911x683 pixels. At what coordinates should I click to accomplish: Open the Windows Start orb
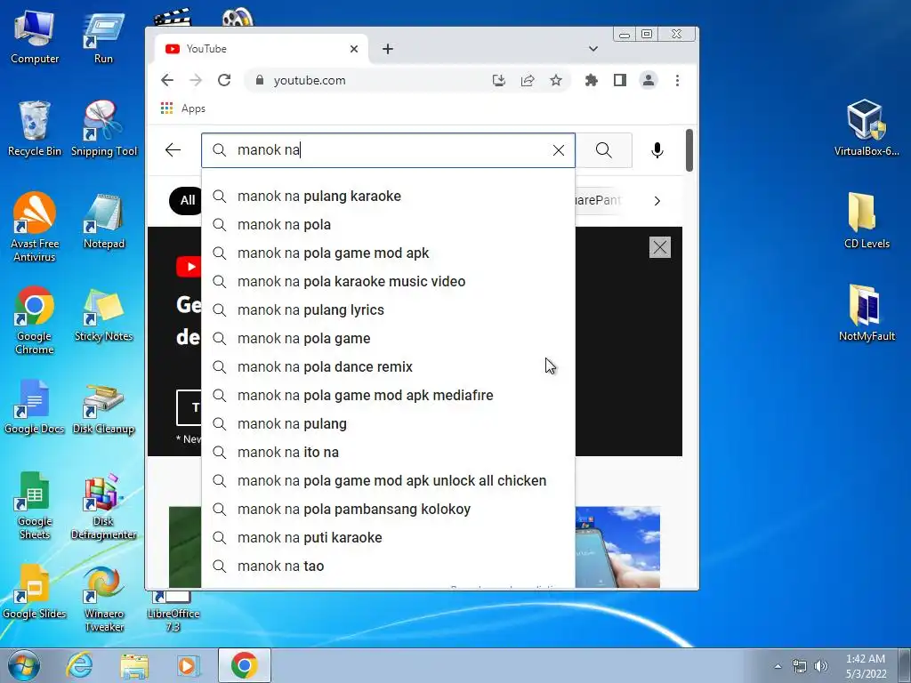click(x=24, y=665)
